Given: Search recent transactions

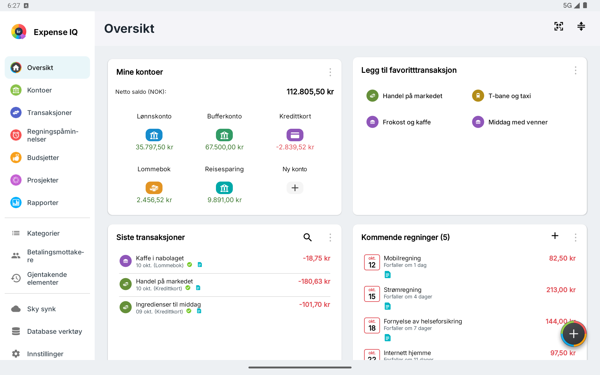Looking at the screenshot, I should pyautogui.click(x=307, y=237).
